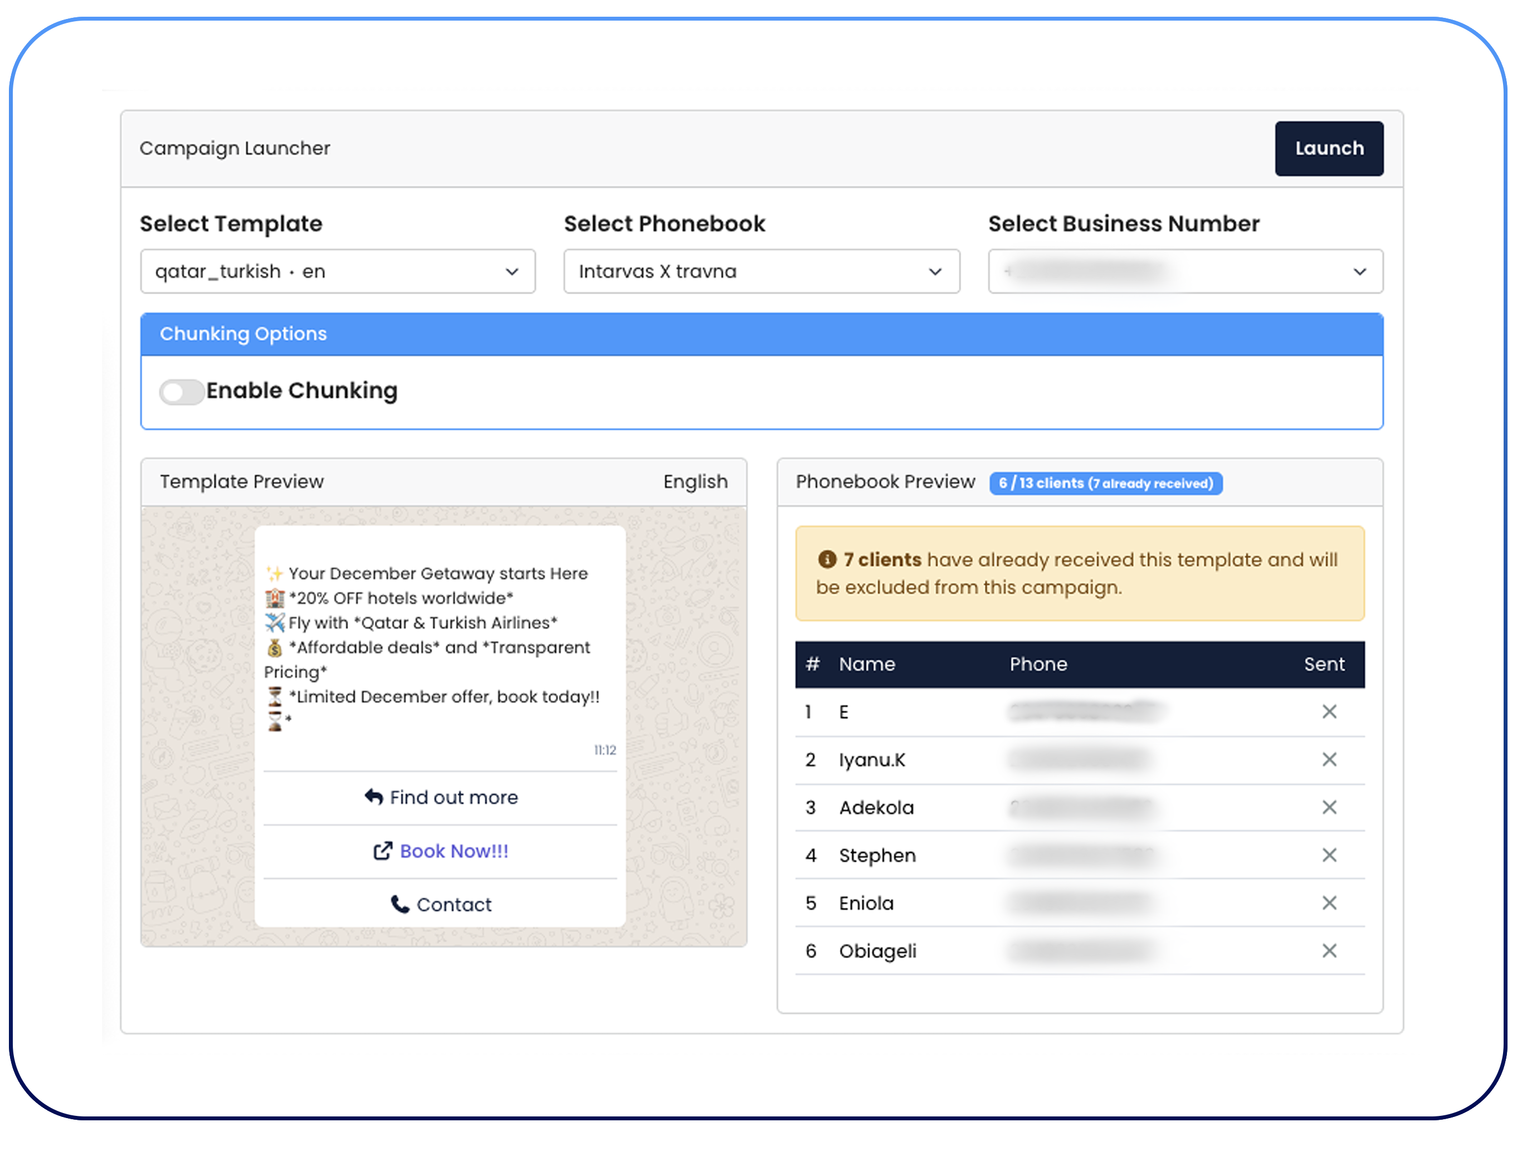Viewport: 1522px width, 1161px height.
Task: Expand the Select Phonebook dropdown
Action: tap(760, 272)
